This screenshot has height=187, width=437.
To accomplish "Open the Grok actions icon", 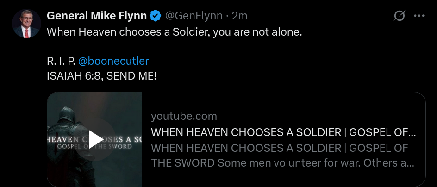I will tap(399, 16).
